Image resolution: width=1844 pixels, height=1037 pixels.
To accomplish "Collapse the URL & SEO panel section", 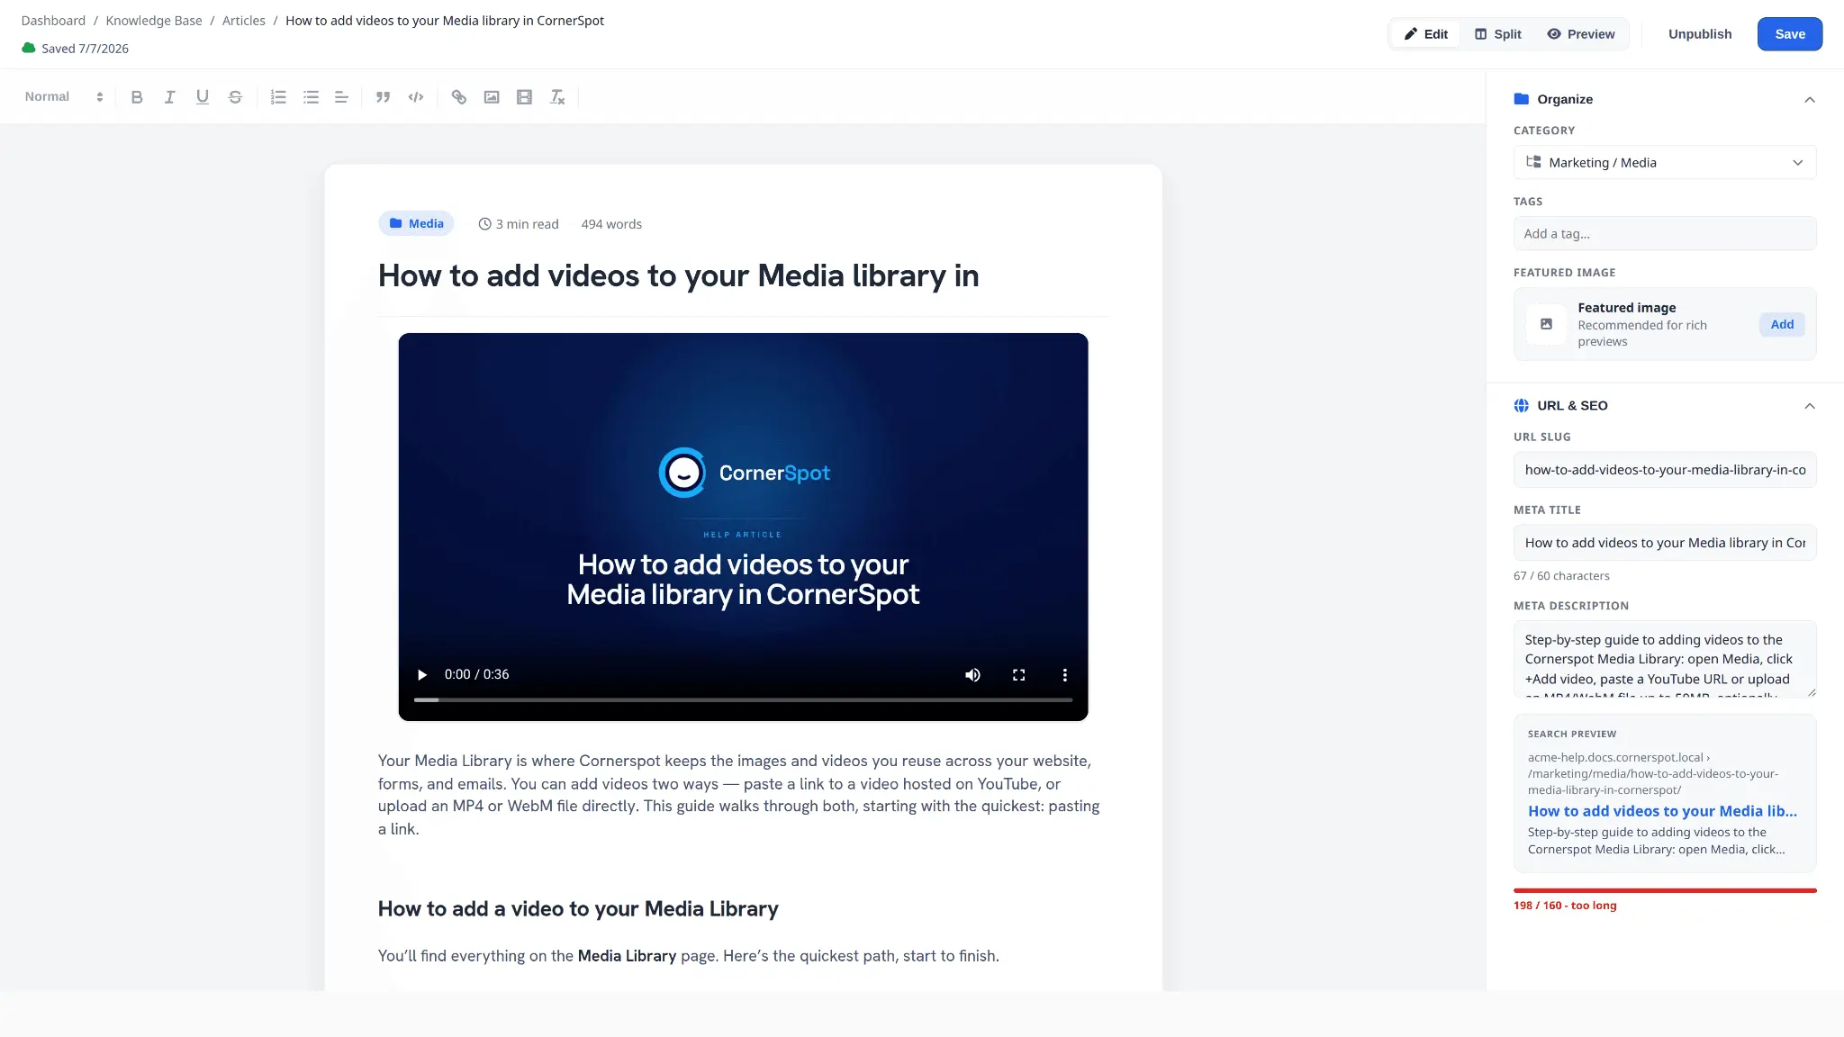I will click(x=1809, y=407).
